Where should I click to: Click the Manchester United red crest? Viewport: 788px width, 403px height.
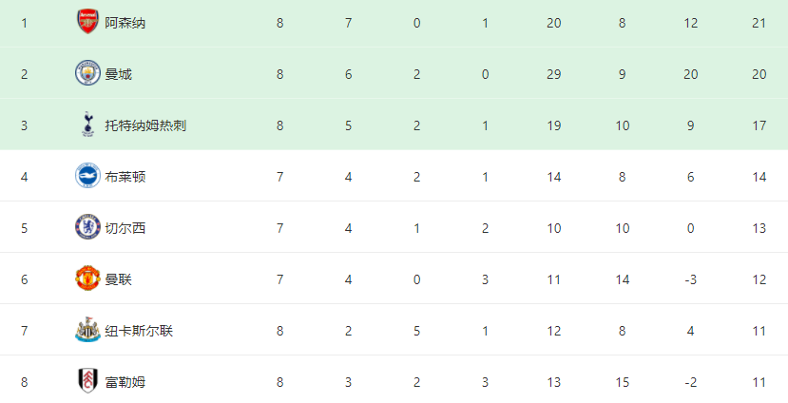[x=87, y=278]
